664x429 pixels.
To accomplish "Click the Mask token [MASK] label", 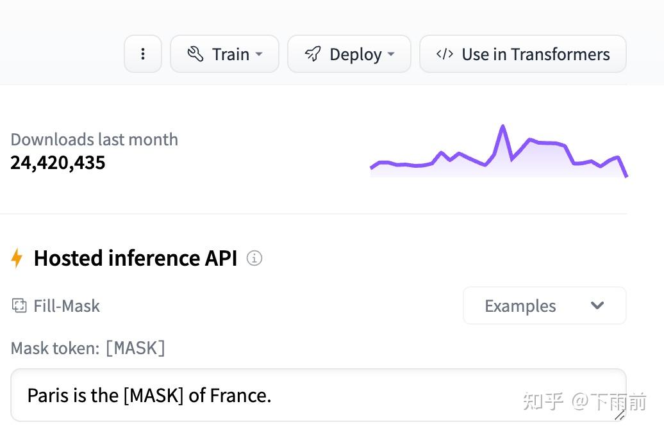I will click(88, 348).
